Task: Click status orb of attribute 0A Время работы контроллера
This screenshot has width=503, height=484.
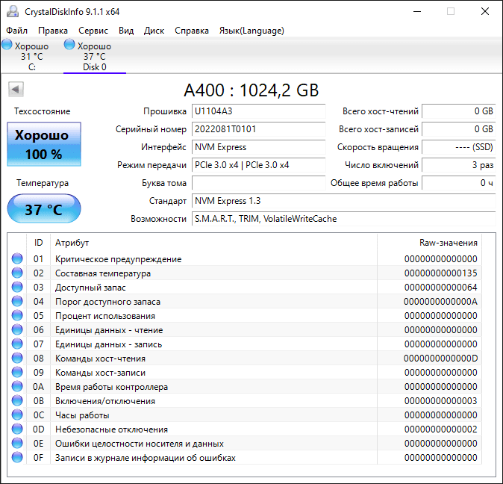Action: (17, 386)
